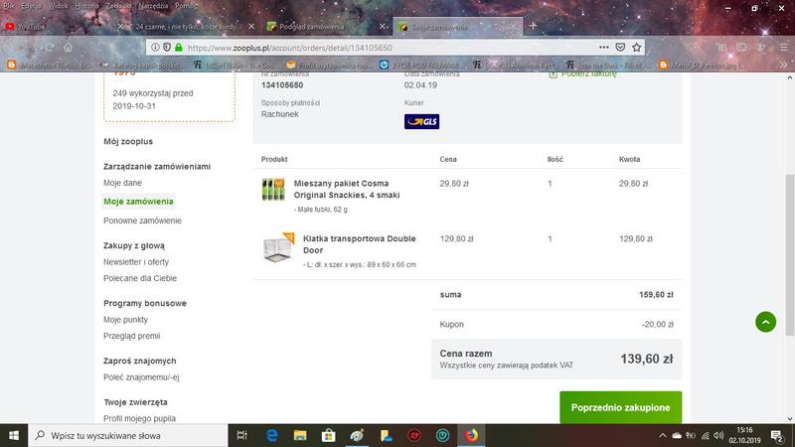Open Microsoft Edge from taskbar

coord(272,435)
